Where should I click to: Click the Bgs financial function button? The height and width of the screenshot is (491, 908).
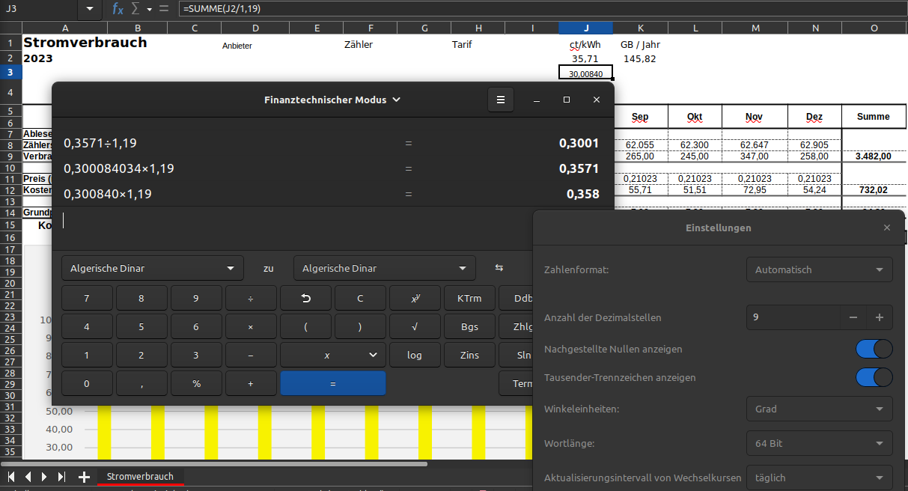(x=469, y=326)
